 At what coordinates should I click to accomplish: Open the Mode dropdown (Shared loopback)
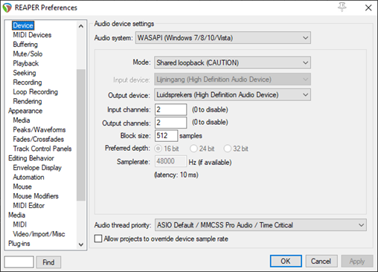tap(232, 62)
